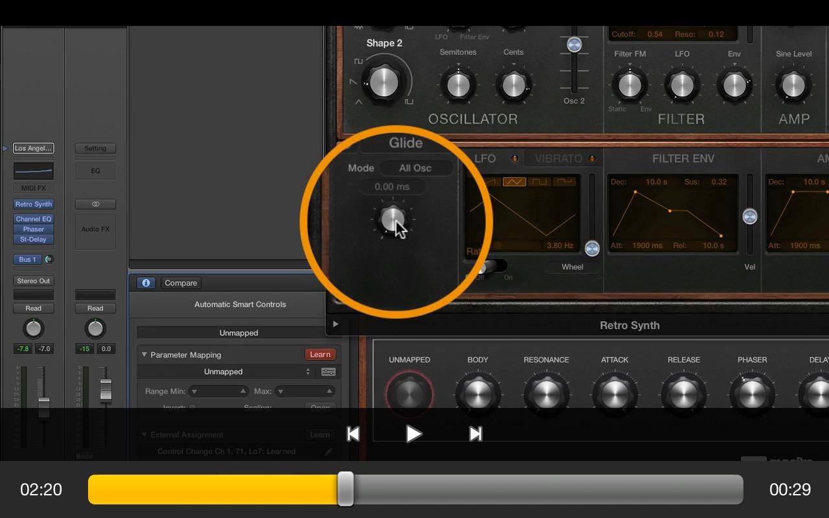
Task: Turn the BODY smart control knob
Action: pyautogui.click(x=478, y=394)
